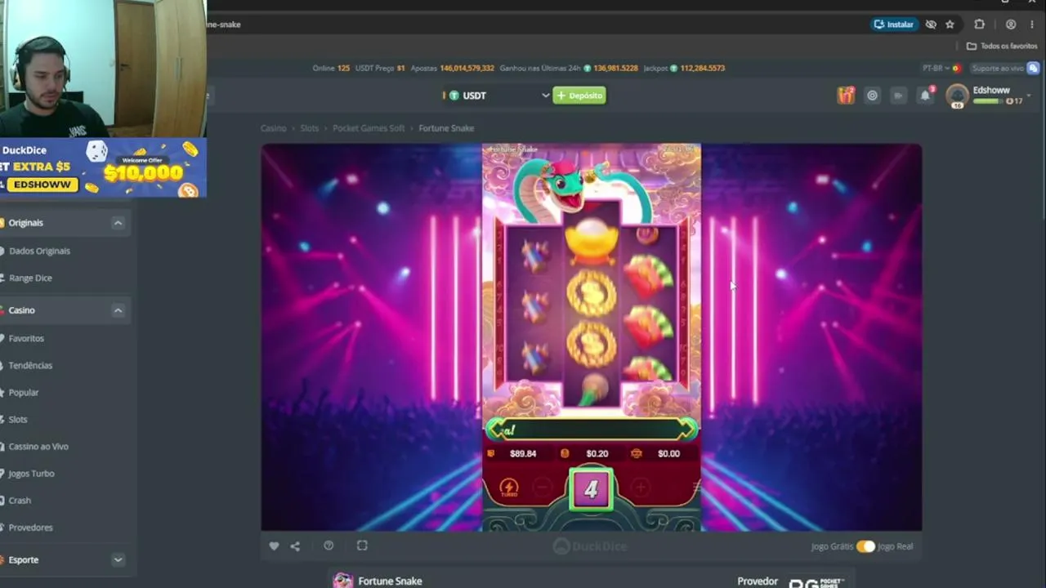Decrease bet with the minus button
Image resolution: width=1046 pixels, height=588 pixels.
(x=542, y=488)
